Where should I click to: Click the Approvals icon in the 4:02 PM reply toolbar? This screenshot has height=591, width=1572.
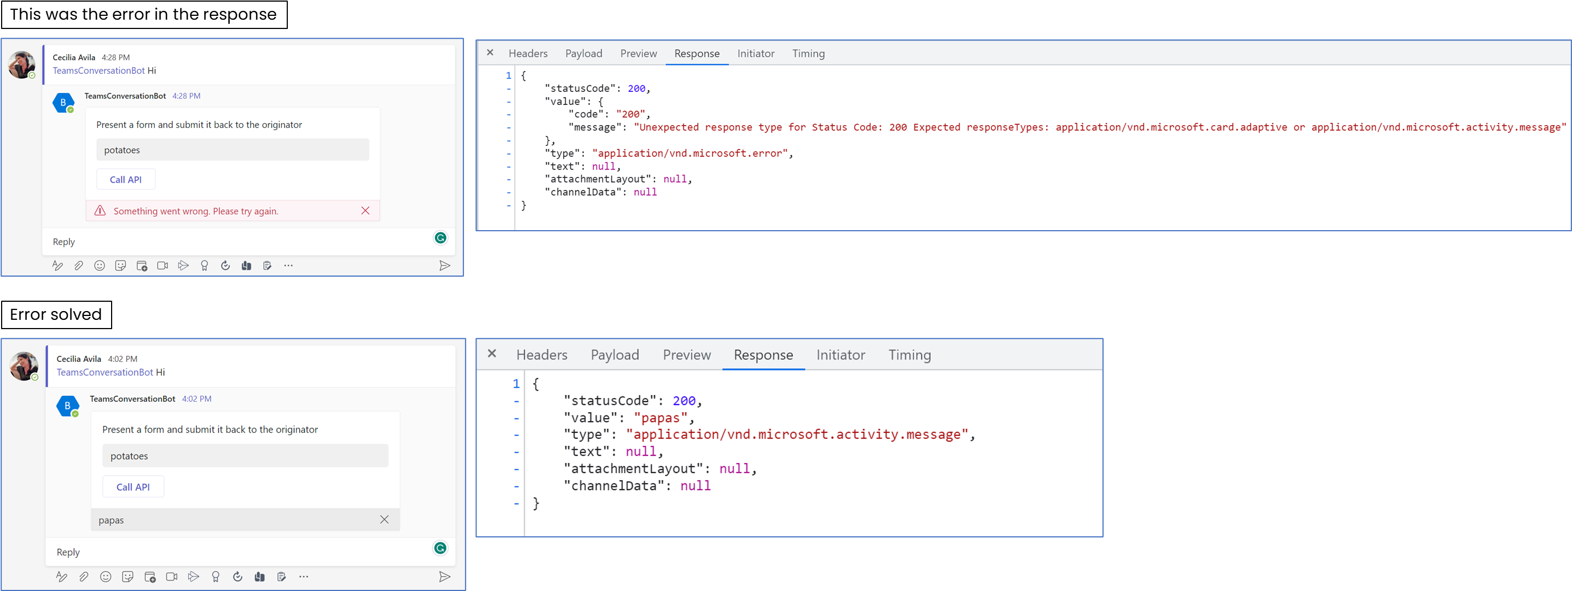[237, 576]
